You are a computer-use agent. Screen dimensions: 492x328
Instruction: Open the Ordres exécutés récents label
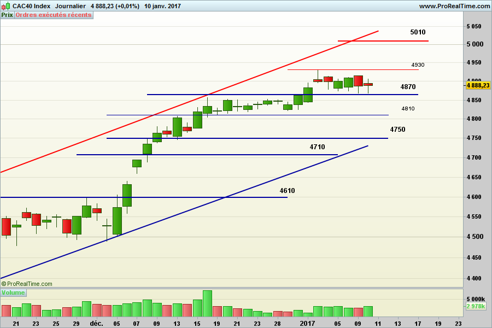point(54,15)
